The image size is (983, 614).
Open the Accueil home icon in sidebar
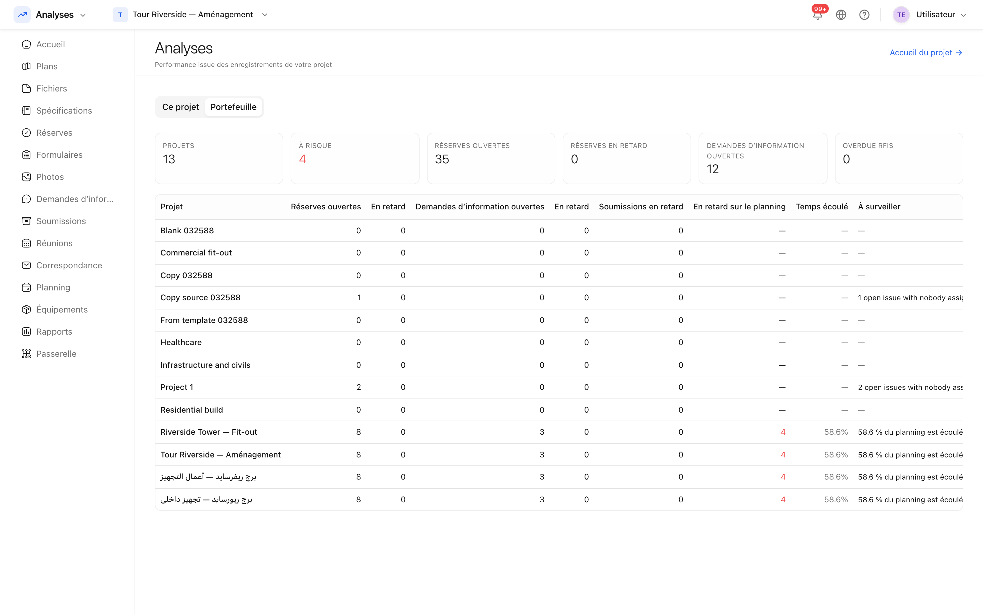point(26,44)
